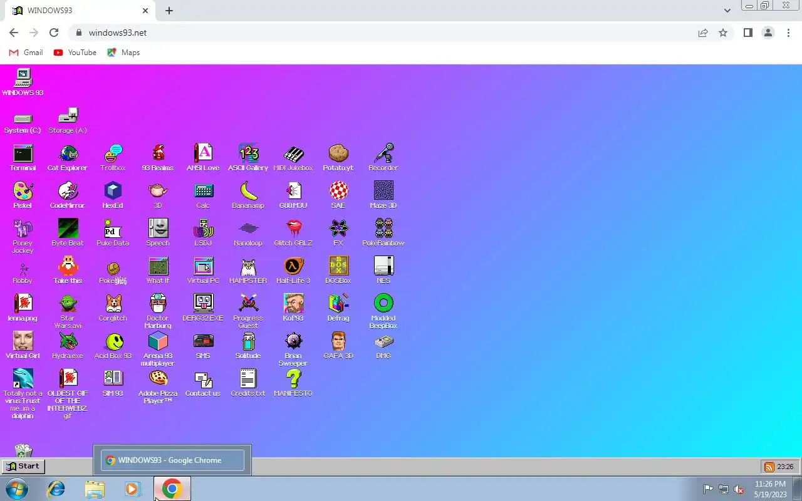The width and height of the screenshot is (802, 501).
Task: Open Windows Explorer folder in taskbar
Action: coord(95,488)
